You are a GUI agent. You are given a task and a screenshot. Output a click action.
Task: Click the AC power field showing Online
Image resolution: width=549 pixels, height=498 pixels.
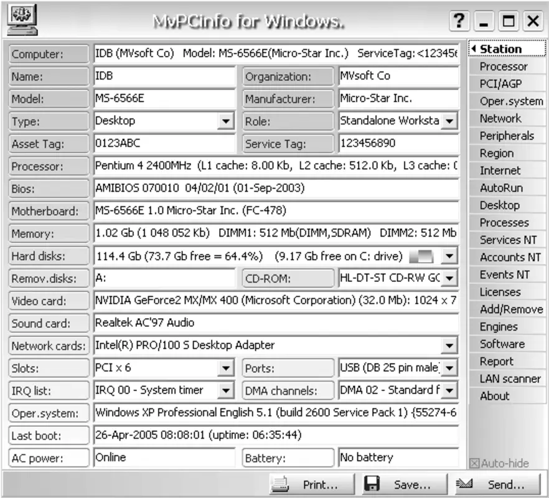(164, 458)
